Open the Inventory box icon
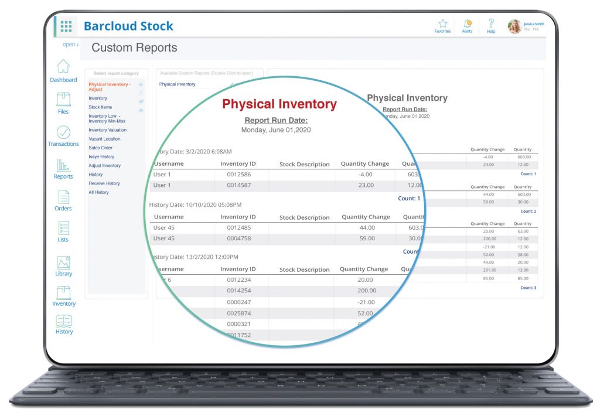600x416 pixels. click(63, 293)
